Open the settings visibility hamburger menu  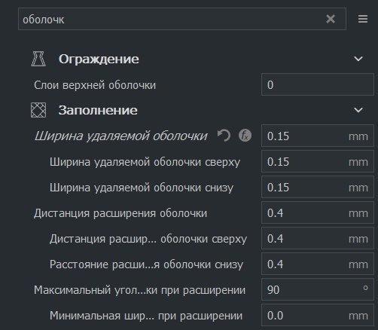(363, 19)
